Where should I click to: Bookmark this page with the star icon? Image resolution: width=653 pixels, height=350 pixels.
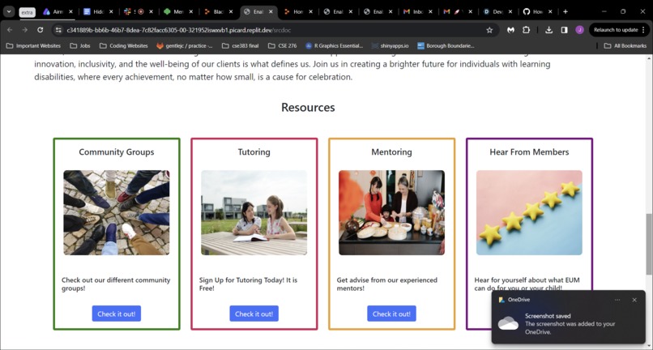pos(489,30)
